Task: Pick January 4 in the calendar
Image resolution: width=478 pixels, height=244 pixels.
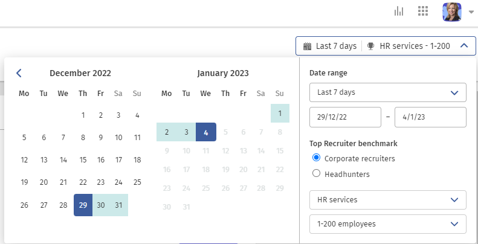Action: pos(206,132)
